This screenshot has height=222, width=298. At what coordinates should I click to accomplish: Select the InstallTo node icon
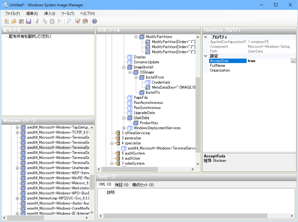(142, 92)
